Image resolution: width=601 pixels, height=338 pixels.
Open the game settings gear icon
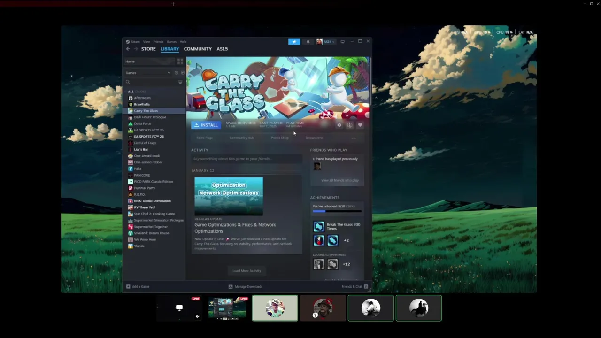coord(339,125)
